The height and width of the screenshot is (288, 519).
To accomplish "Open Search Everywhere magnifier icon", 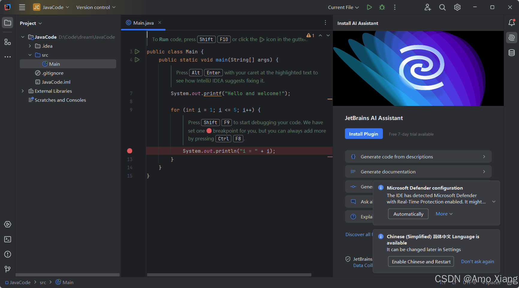I will (x=442, y=7).
